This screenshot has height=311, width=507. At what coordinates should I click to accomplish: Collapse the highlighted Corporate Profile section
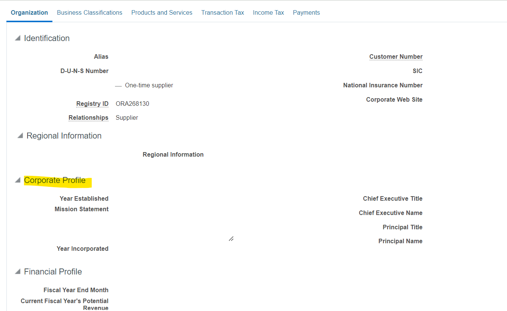17,180
